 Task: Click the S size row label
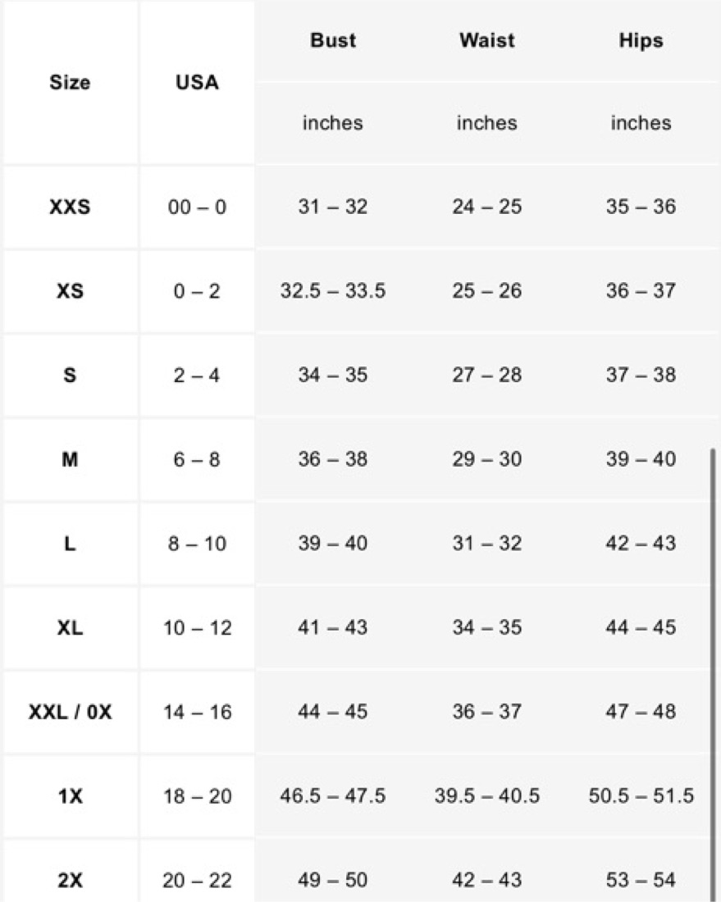pyautogui.click(x=70, y=375)
